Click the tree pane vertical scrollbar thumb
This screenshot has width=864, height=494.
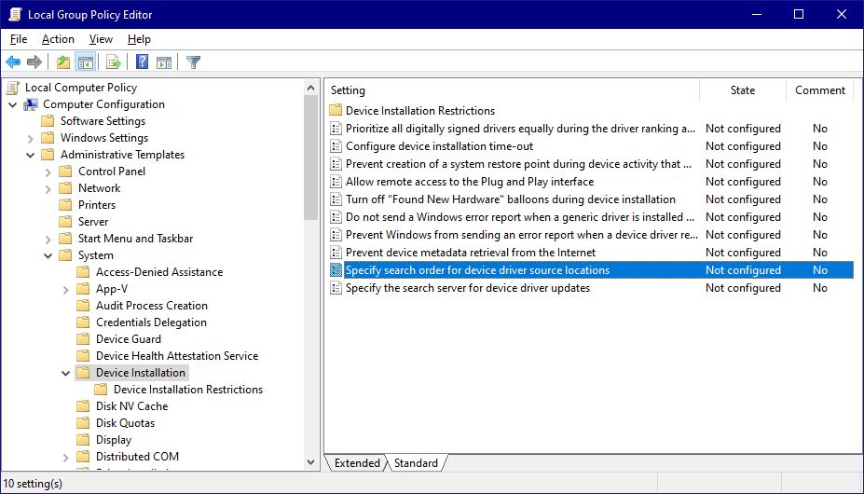310,158
